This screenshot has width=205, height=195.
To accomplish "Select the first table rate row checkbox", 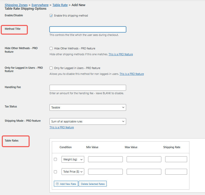I will tap(55, 159).
